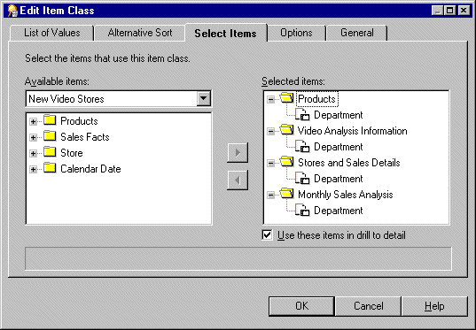The image size is (476, 330).
Task: Click the Edit Item Class title bar icon
Action: pos(12,11)
